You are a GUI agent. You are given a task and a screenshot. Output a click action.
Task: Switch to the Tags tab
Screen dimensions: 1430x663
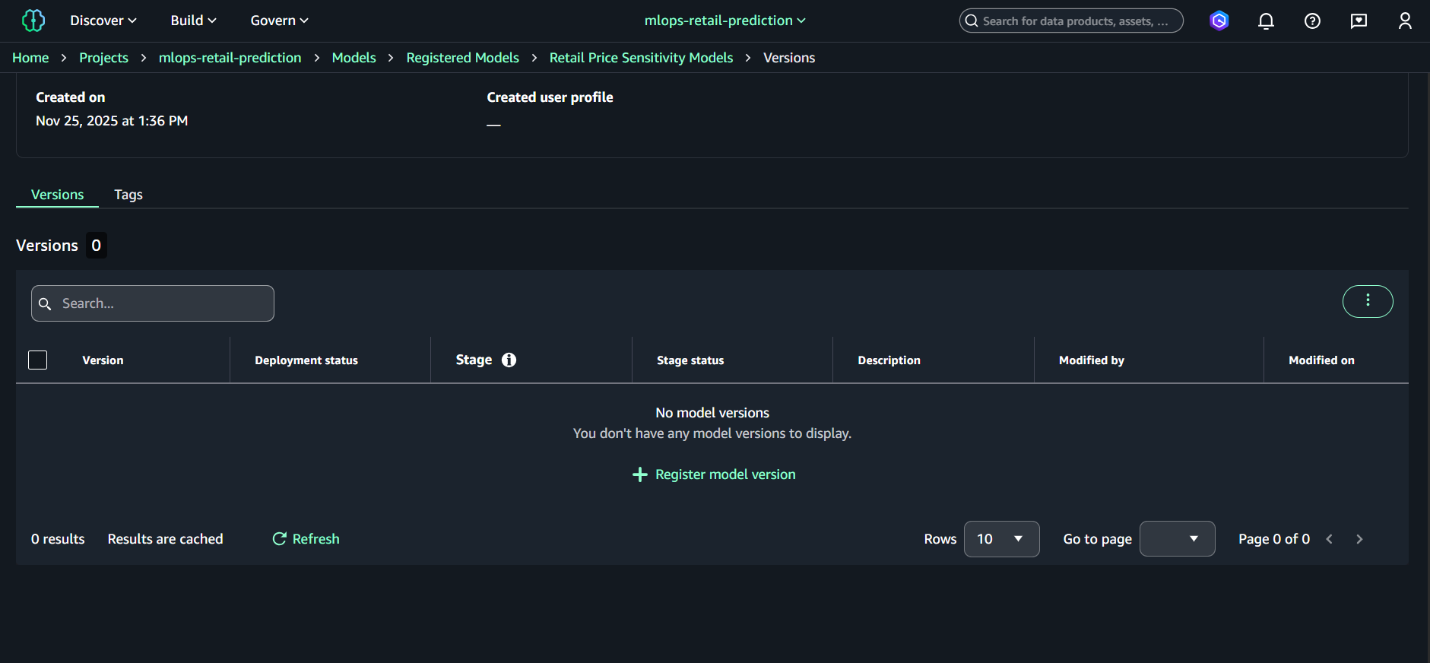128,195
